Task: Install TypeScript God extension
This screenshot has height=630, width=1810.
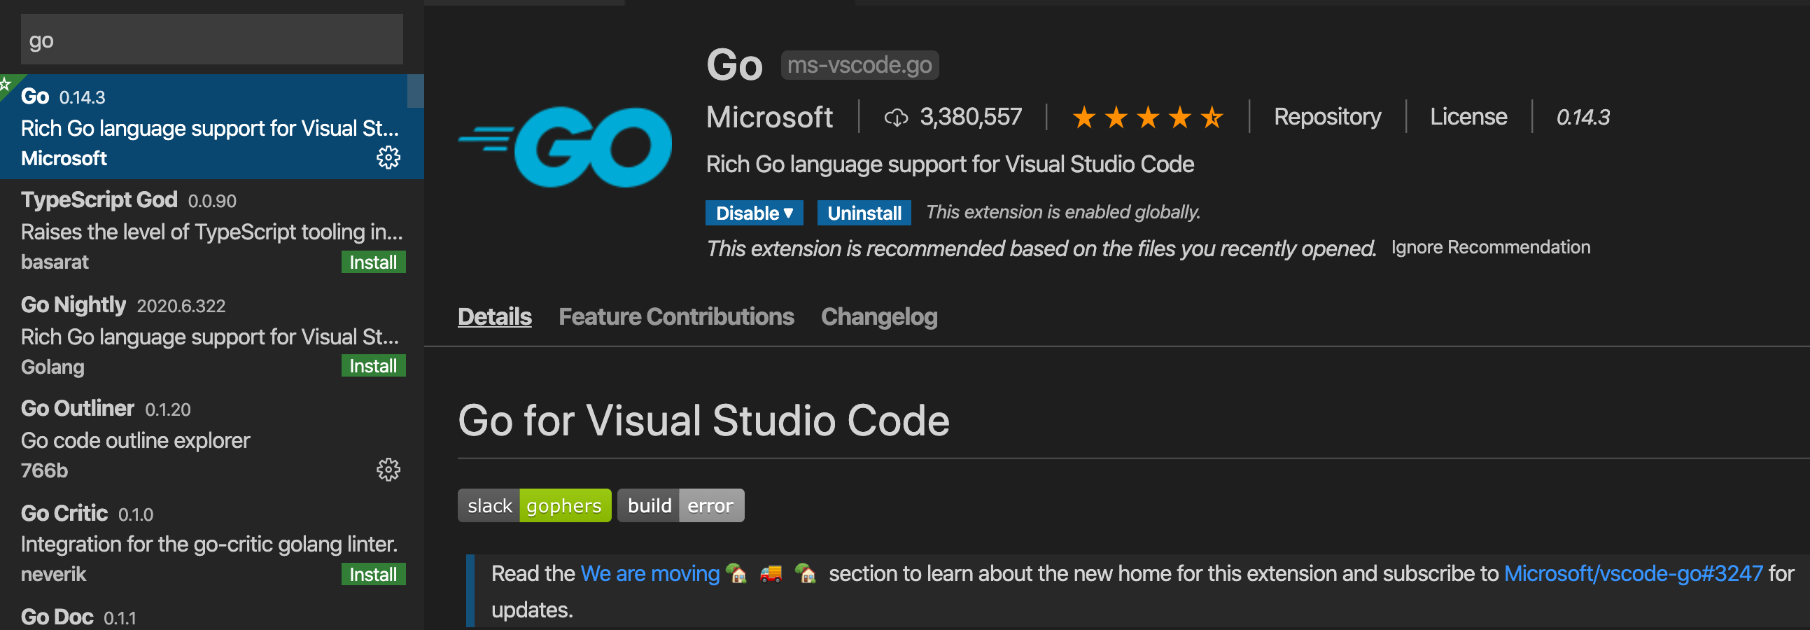Action: (x=373, y=262)
